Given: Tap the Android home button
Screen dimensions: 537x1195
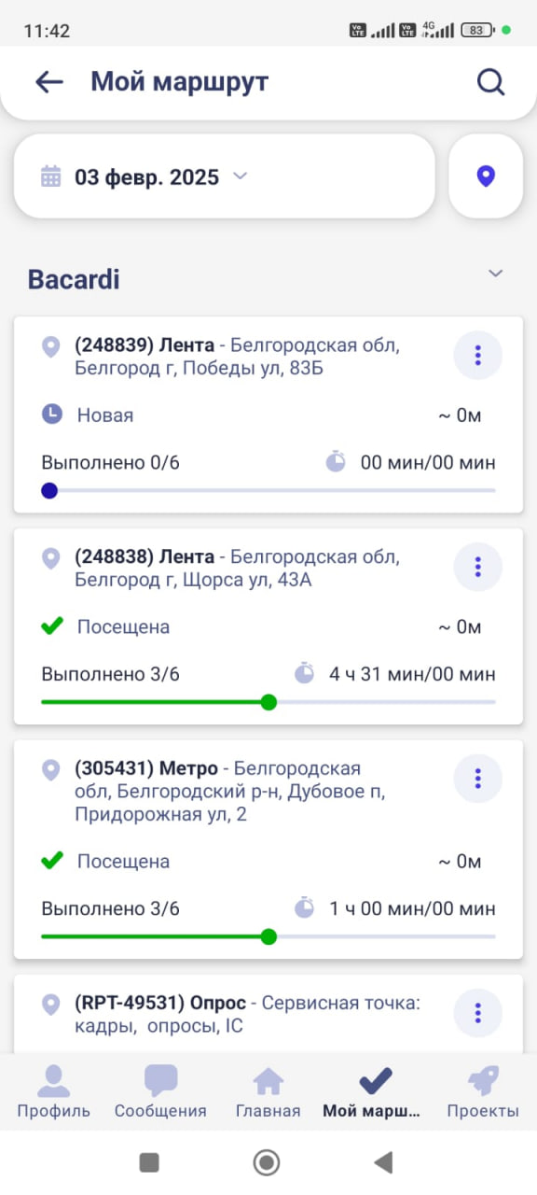Looking at the screenshot, I should pyautogui.click(x=268, y=1162).
